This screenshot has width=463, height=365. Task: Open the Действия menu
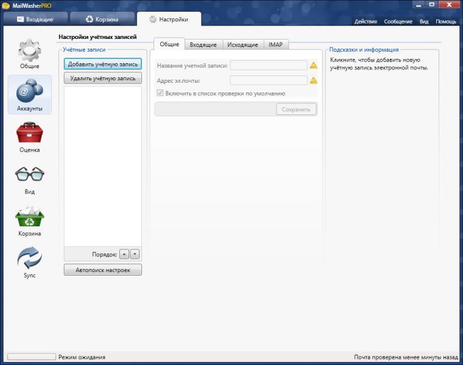click(366, 21)
